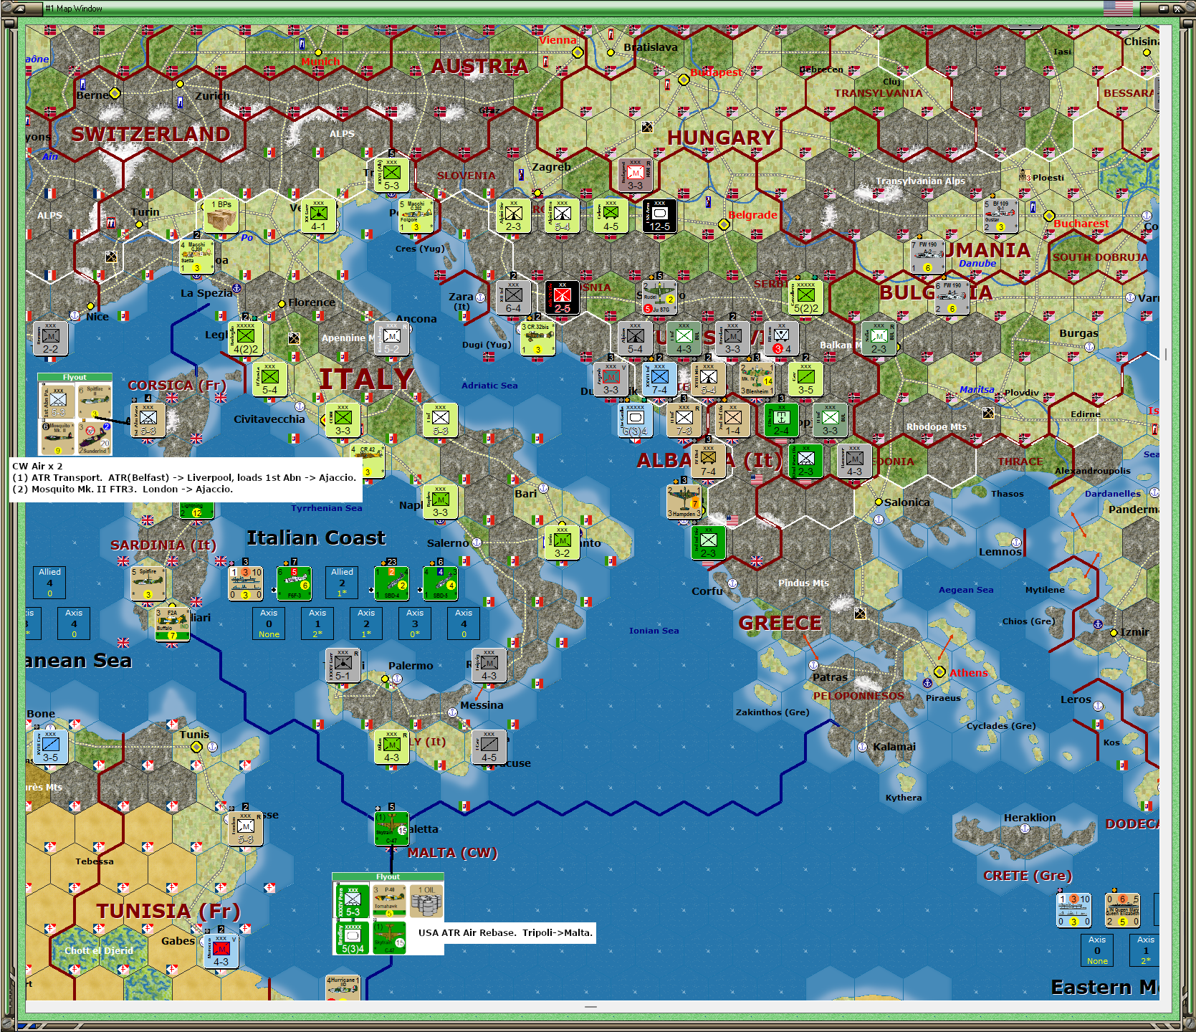Click the Tunis city marker
The width and height of the screenshot is (1196, 1032).
point(196,747)
